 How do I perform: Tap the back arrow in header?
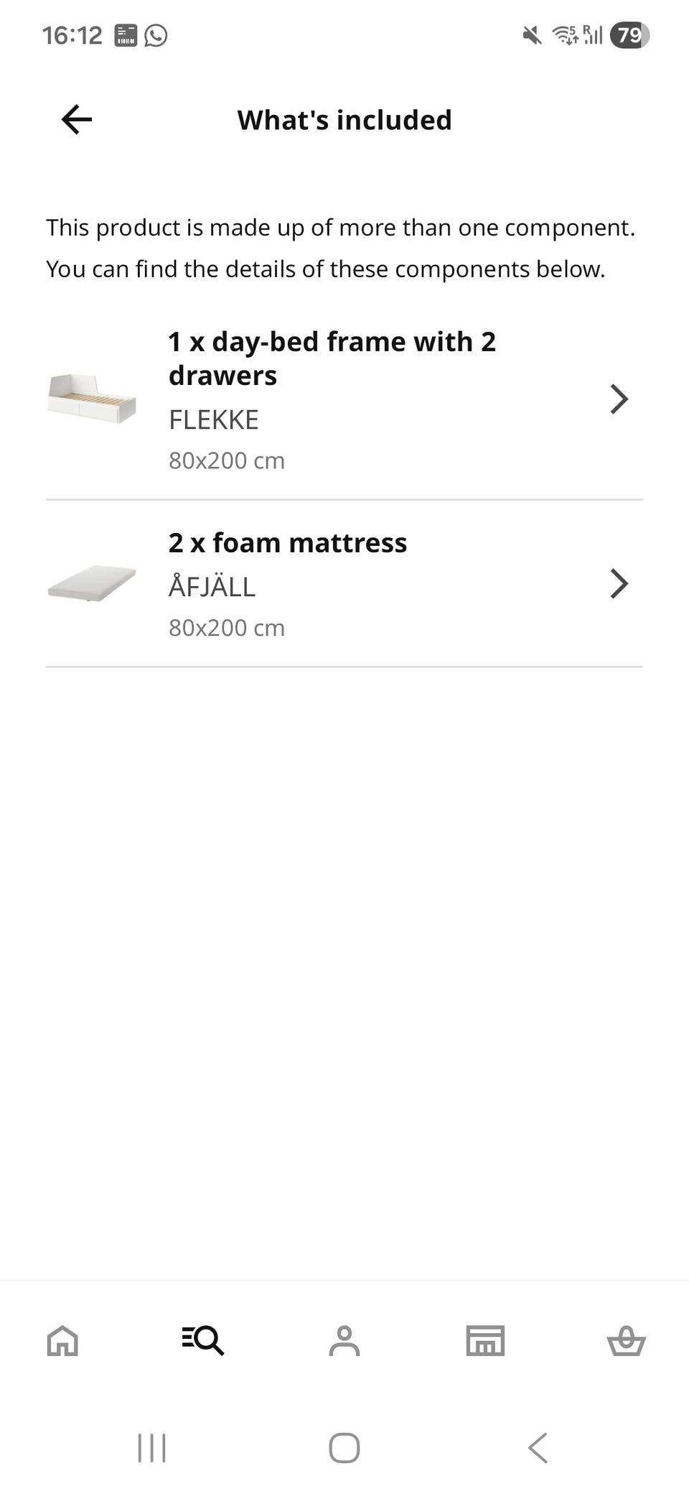coord(77,119)
